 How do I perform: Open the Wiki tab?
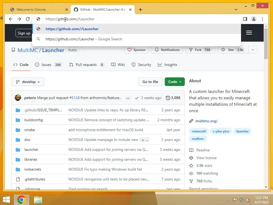118,65
